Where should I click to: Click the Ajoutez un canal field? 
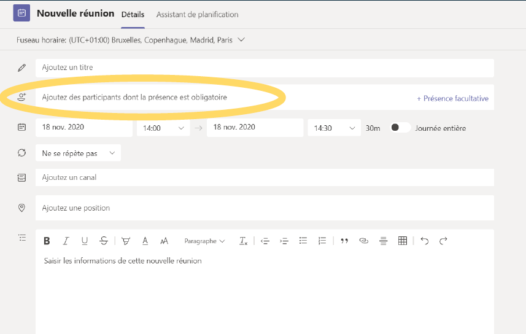click(x=265, y=177)
